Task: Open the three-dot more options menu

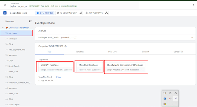Action: [193, 5]
